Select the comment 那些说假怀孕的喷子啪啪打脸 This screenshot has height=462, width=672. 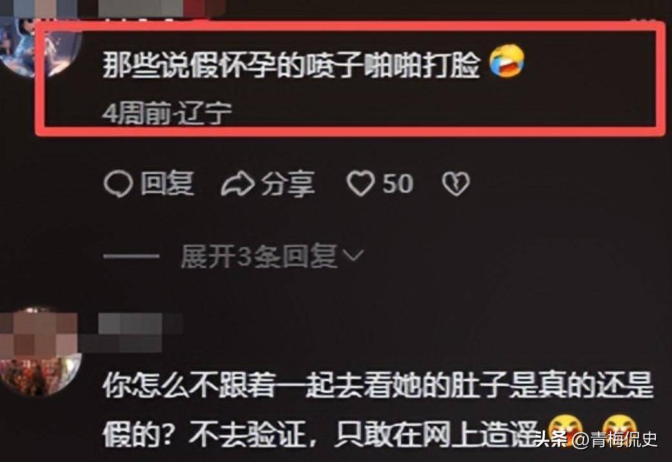[x=291, y=65]
